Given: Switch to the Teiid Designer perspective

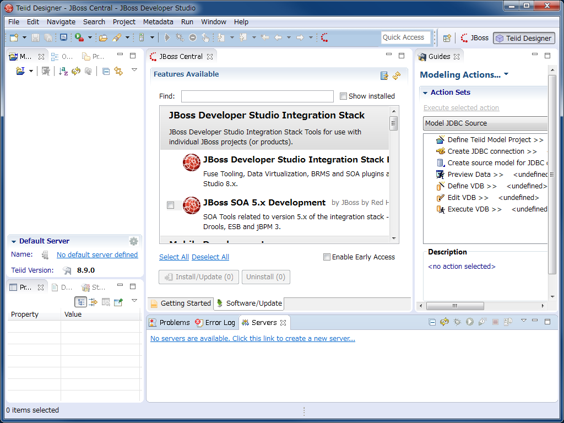Looking at the screenshot, I should tap(524, 38).
